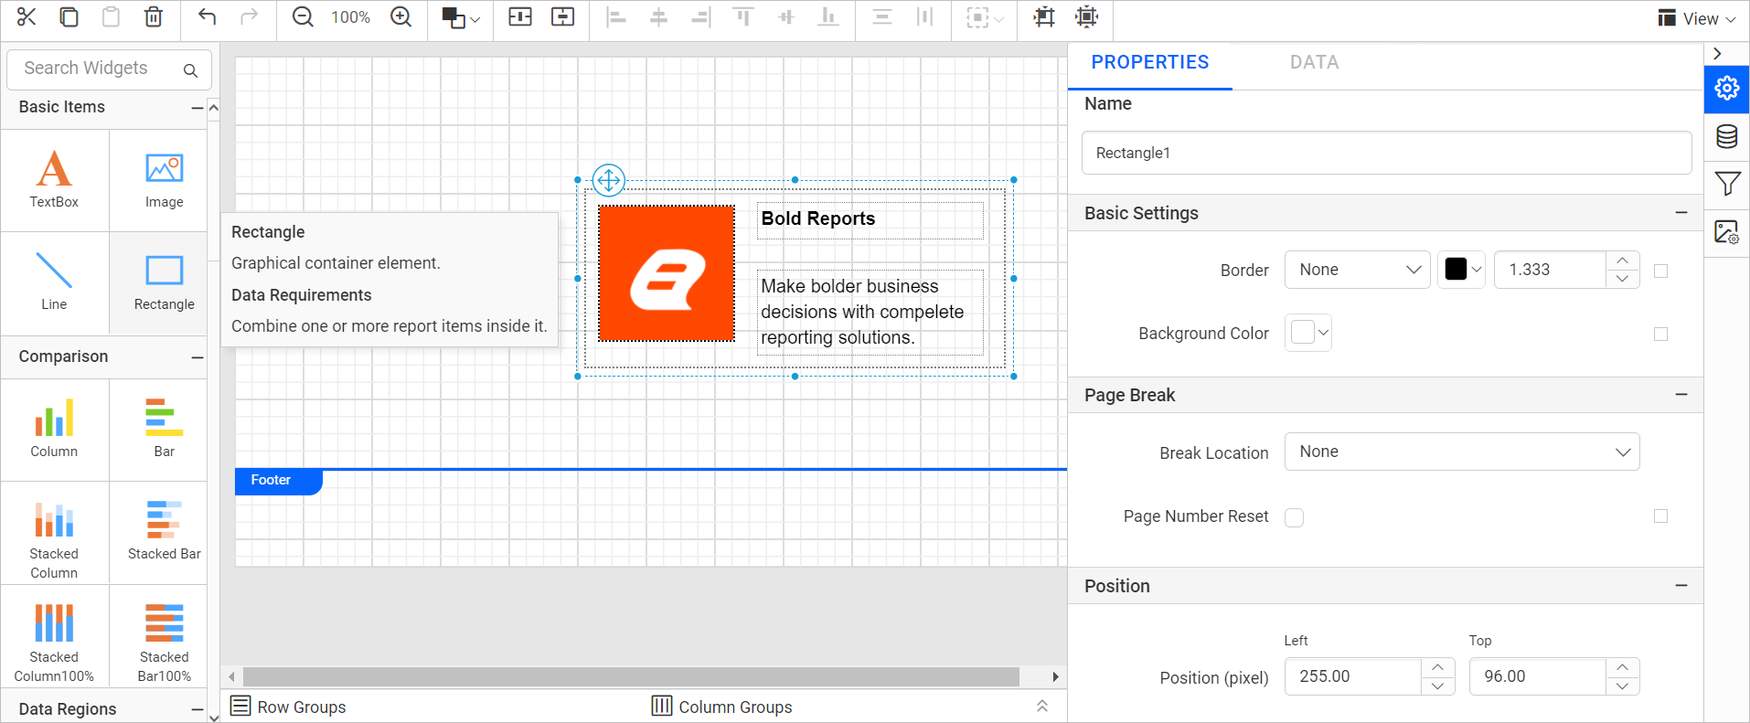Click the rectangle move handle icon
1750x723 pixels.
click(x=608, y=180)
